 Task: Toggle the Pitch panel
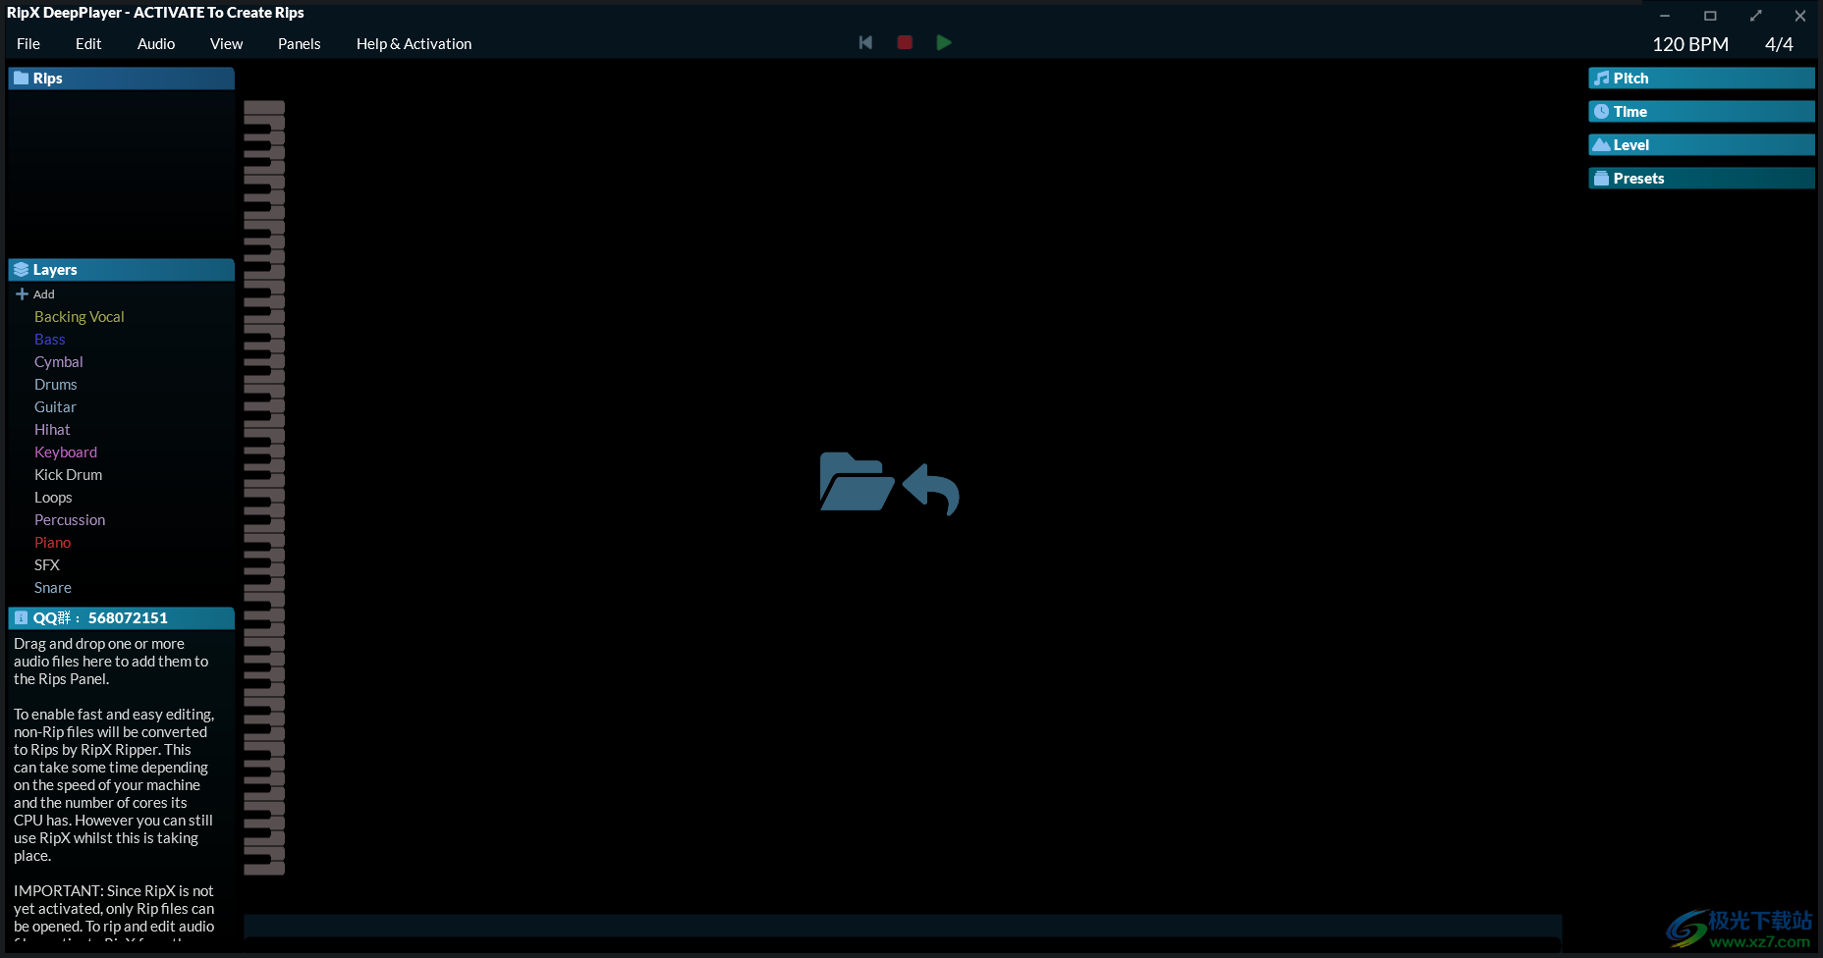[1701, 78]
